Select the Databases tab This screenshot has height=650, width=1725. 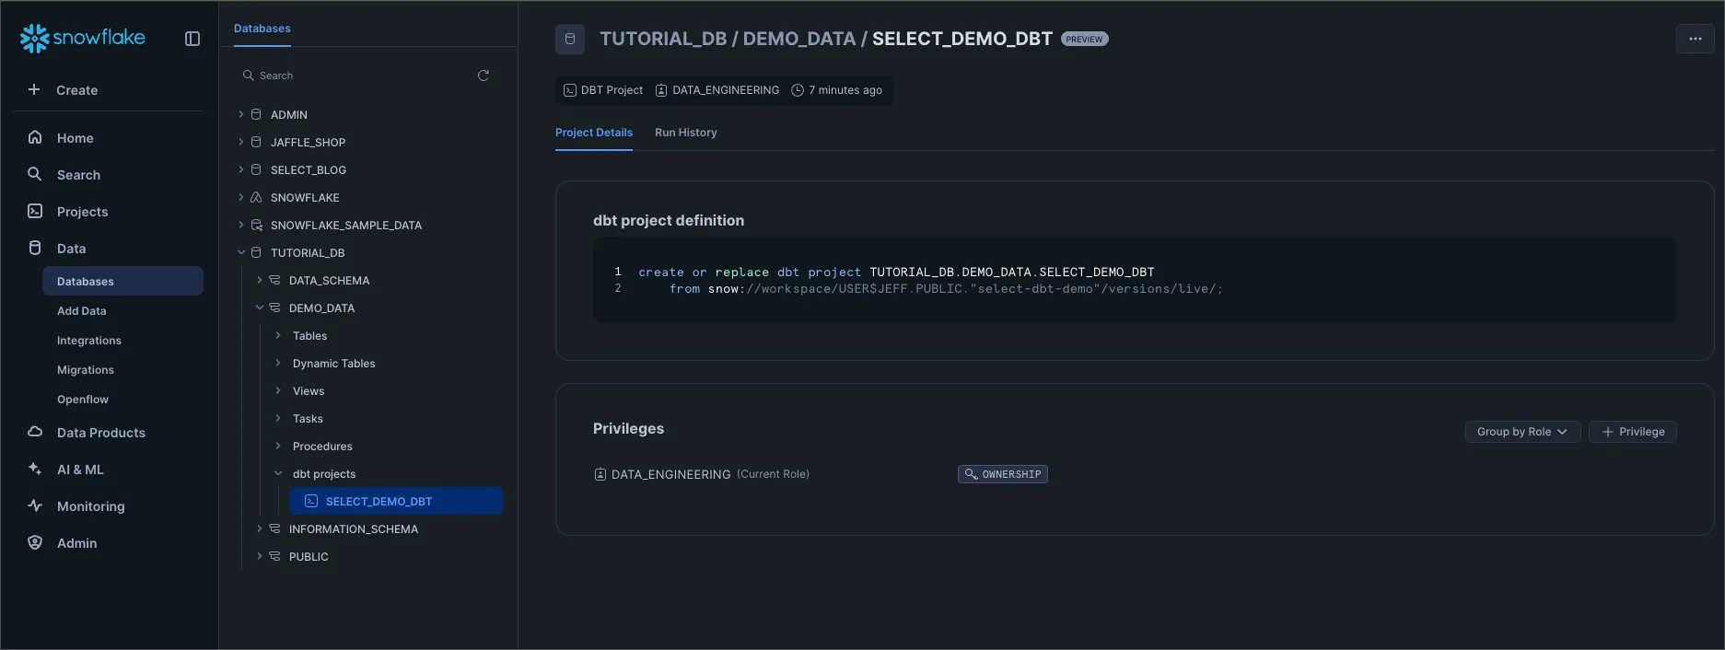pos(262,29)
